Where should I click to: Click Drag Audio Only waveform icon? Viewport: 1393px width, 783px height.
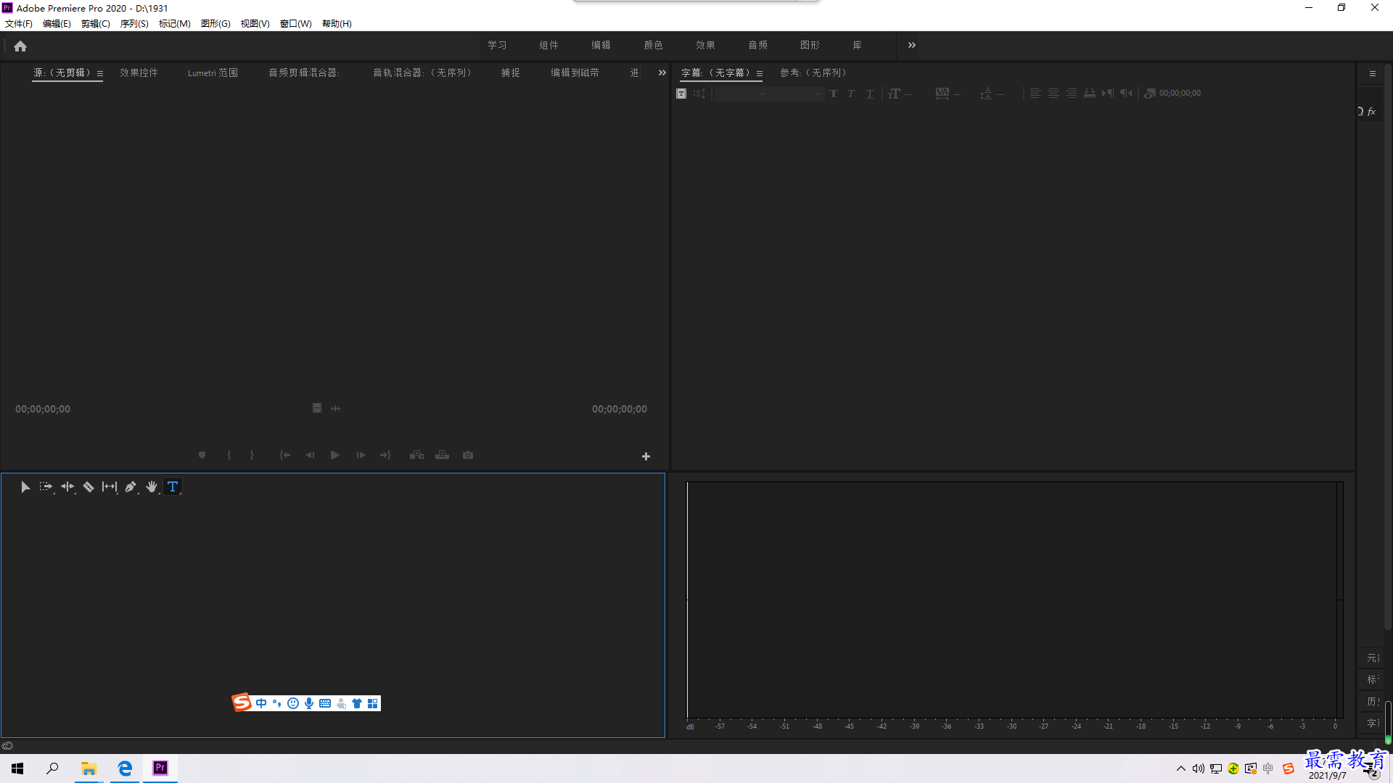[336, 409]
